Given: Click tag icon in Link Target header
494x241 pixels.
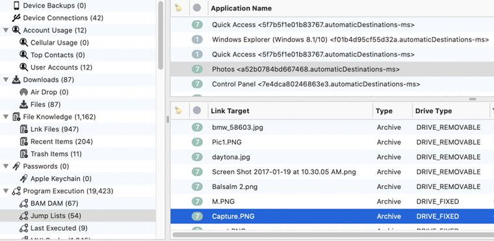Looking at the screenshot, I should 178,110.
